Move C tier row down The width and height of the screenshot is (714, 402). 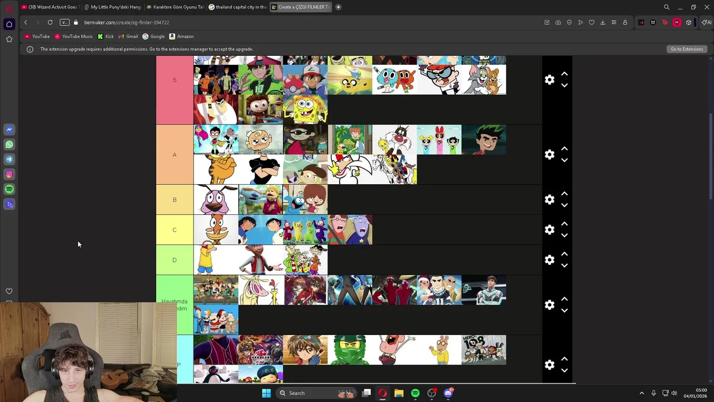[x=565, y=236]
